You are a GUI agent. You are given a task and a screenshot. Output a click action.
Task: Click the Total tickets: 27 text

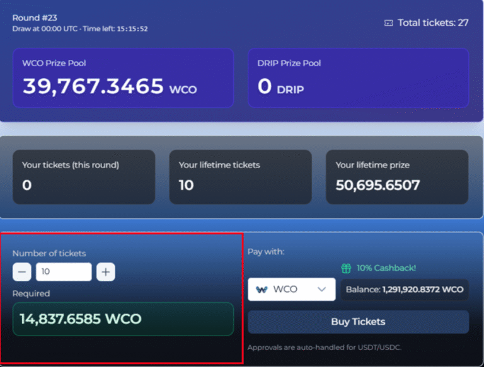433,23
